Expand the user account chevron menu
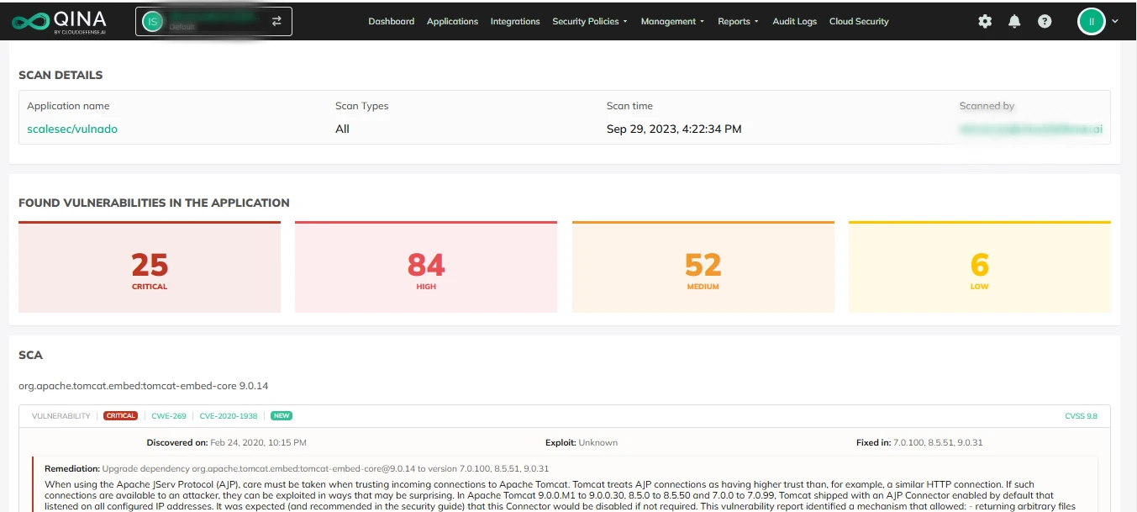The width and height of the screenshot is (1137, 512). pos(1115,22)
